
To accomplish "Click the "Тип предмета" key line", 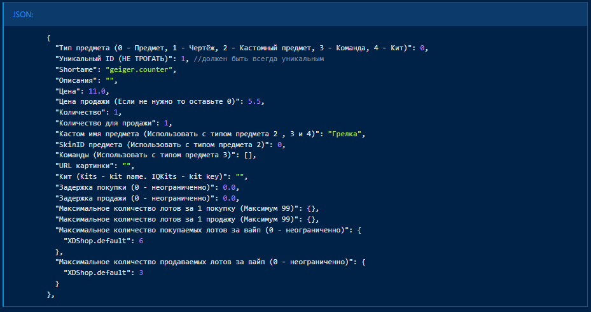I will coord(234,48).
